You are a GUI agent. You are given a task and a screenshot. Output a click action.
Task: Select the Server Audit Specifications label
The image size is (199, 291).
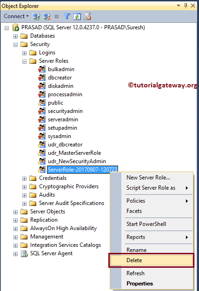point(72,203)
